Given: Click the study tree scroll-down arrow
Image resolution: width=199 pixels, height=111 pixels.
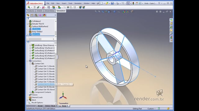Looking at the screenshot, I should click(56, 104).
